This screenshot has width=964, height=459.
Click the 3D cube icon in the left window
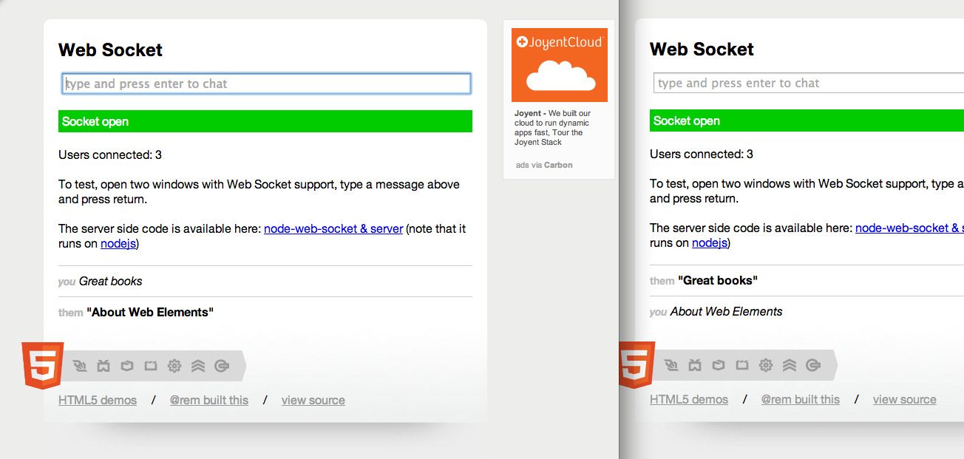127,365
